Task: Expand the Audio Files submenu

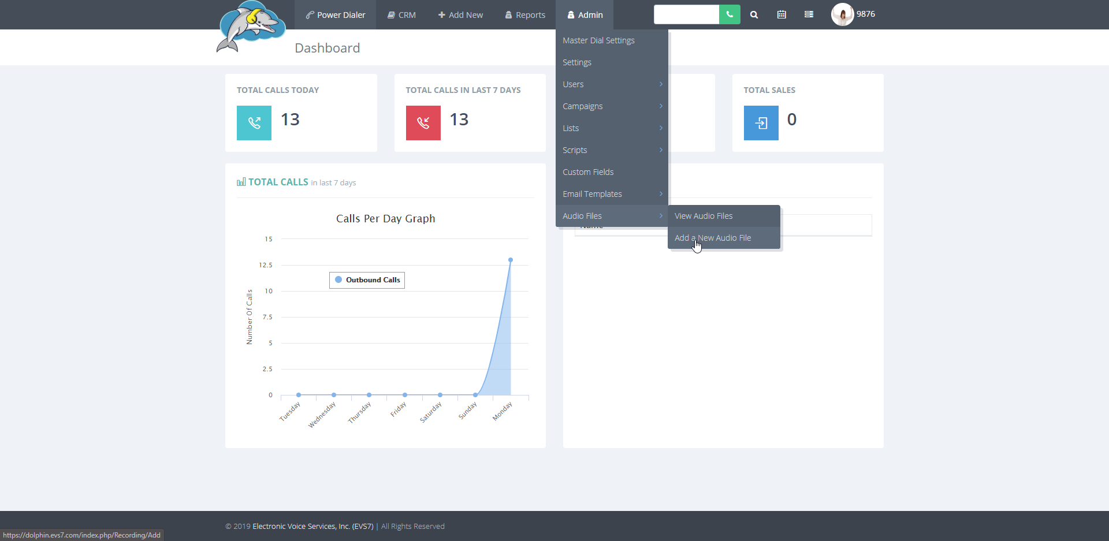Action: 612,216
